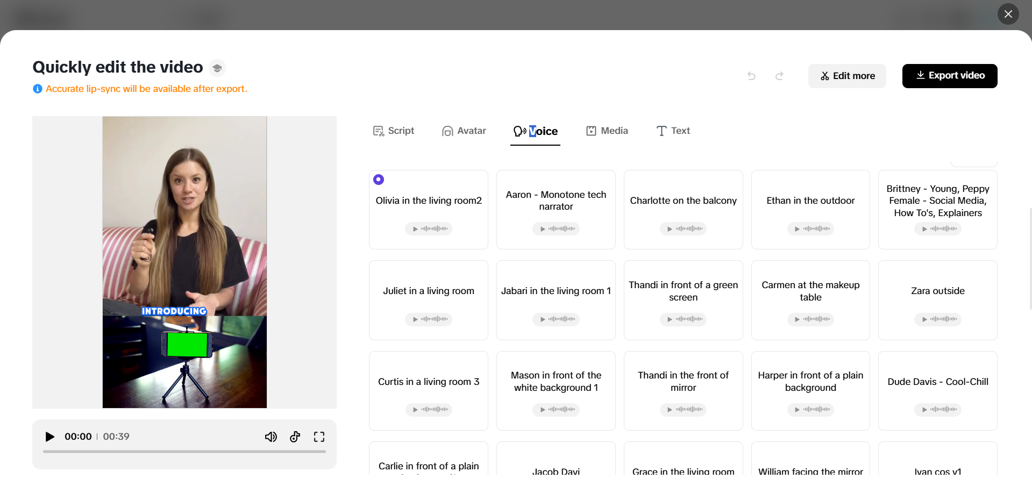The image size is (1032, 479).
Task: Mute the video volume
Action: [x=271, y=437]
